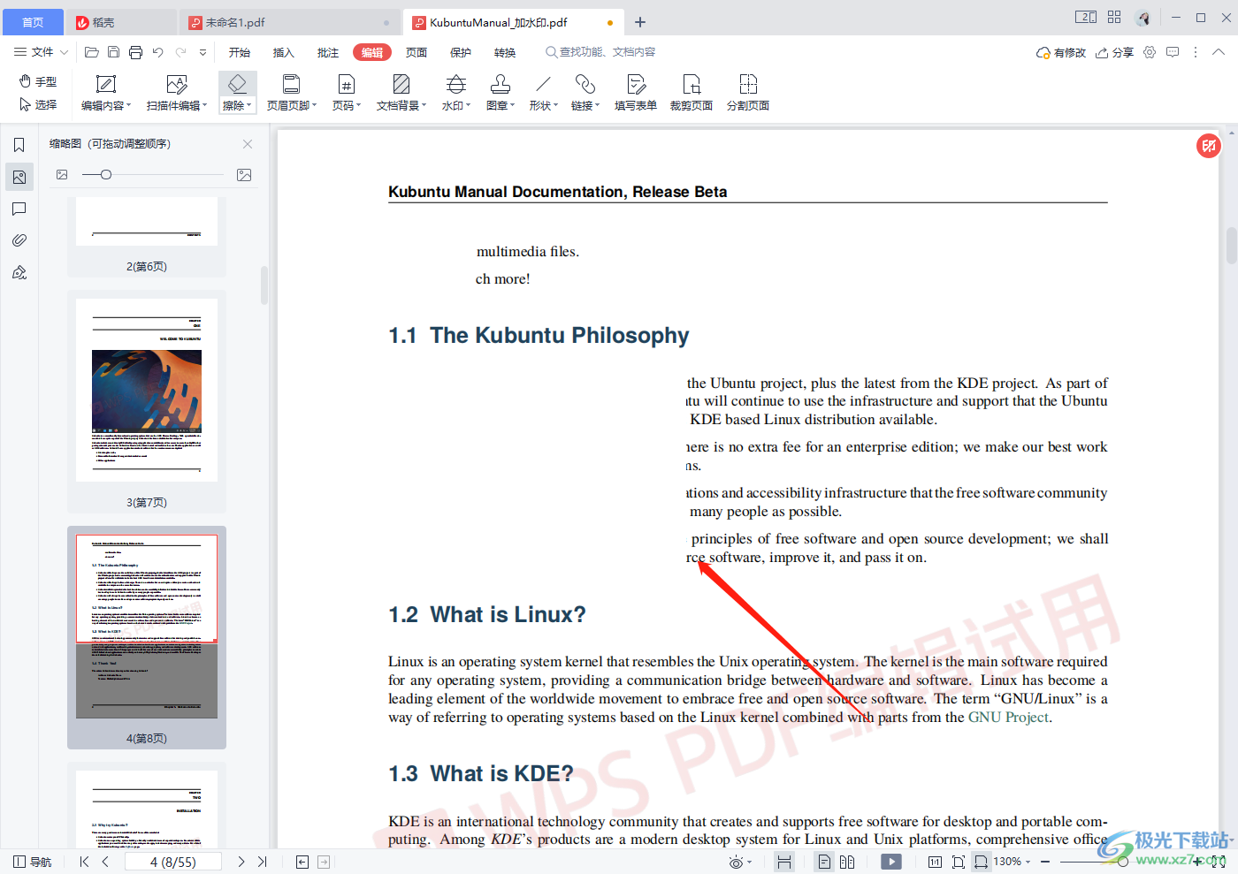This screenshot has width=1238, height=874.
Task: Jump to the last page
Action: [263, 862]
